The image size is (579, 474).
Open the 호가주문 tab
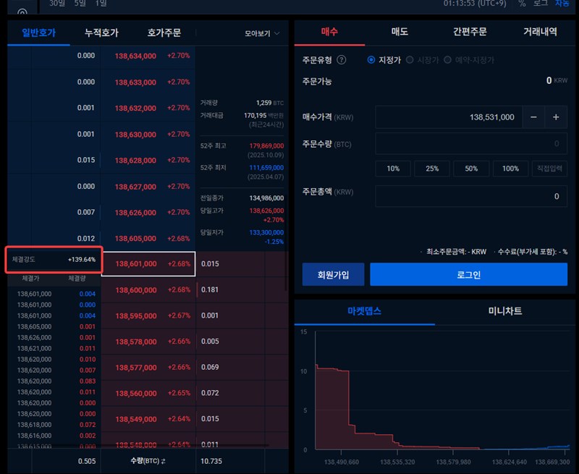pos(164,33)
